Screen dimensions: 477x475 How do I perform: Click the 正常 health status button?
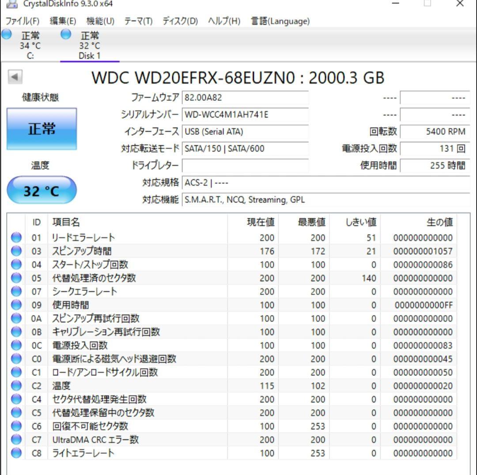click(42, 128)
